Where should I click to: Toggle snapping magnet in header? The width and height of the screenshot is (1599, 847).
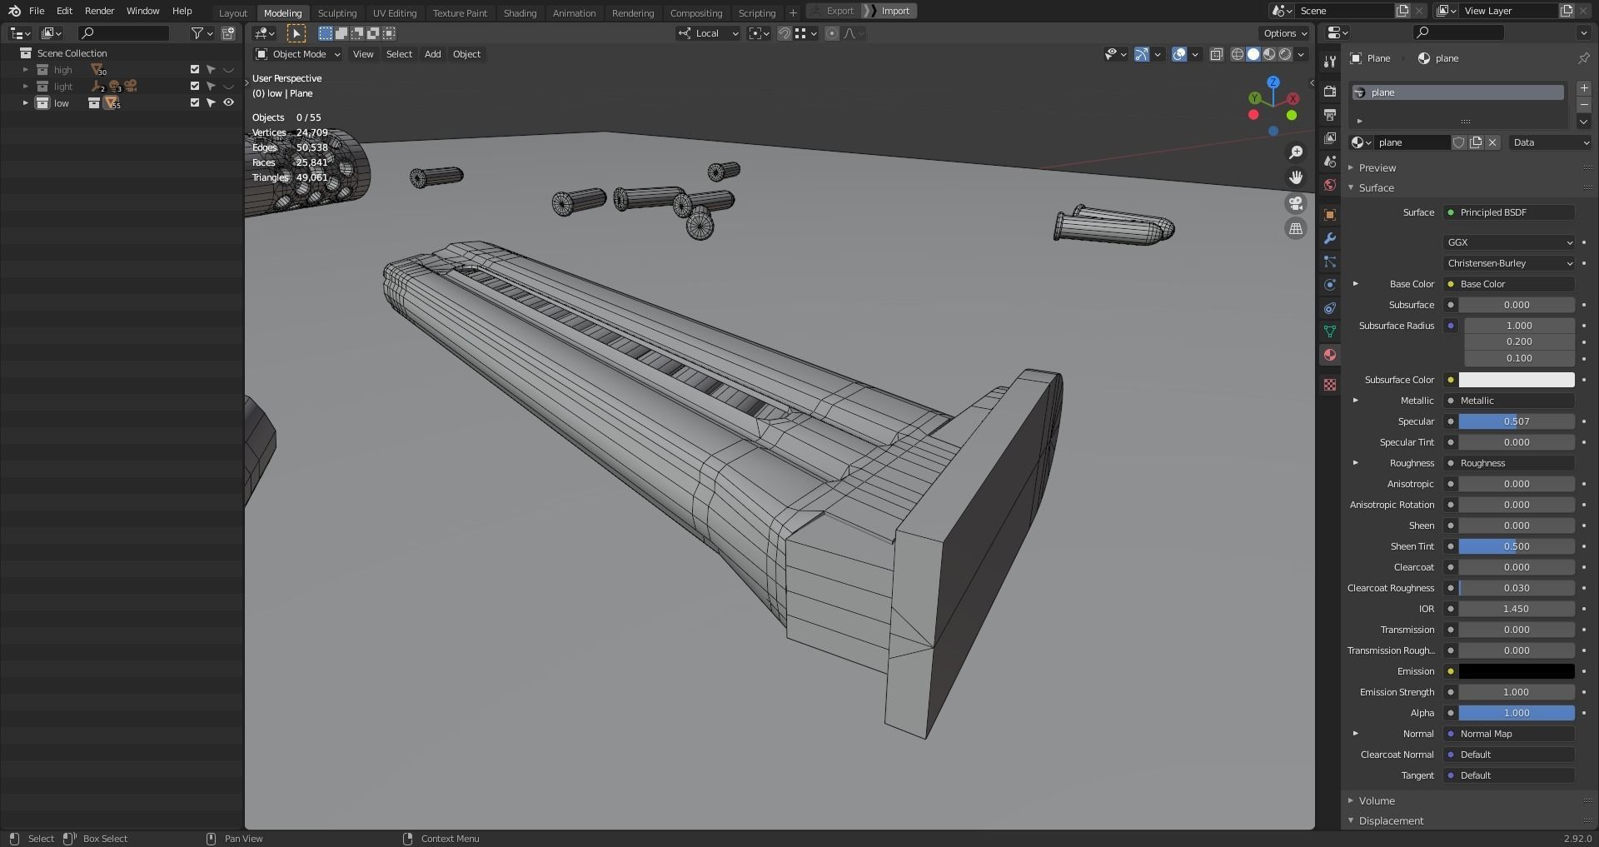[x=784, y=33]
